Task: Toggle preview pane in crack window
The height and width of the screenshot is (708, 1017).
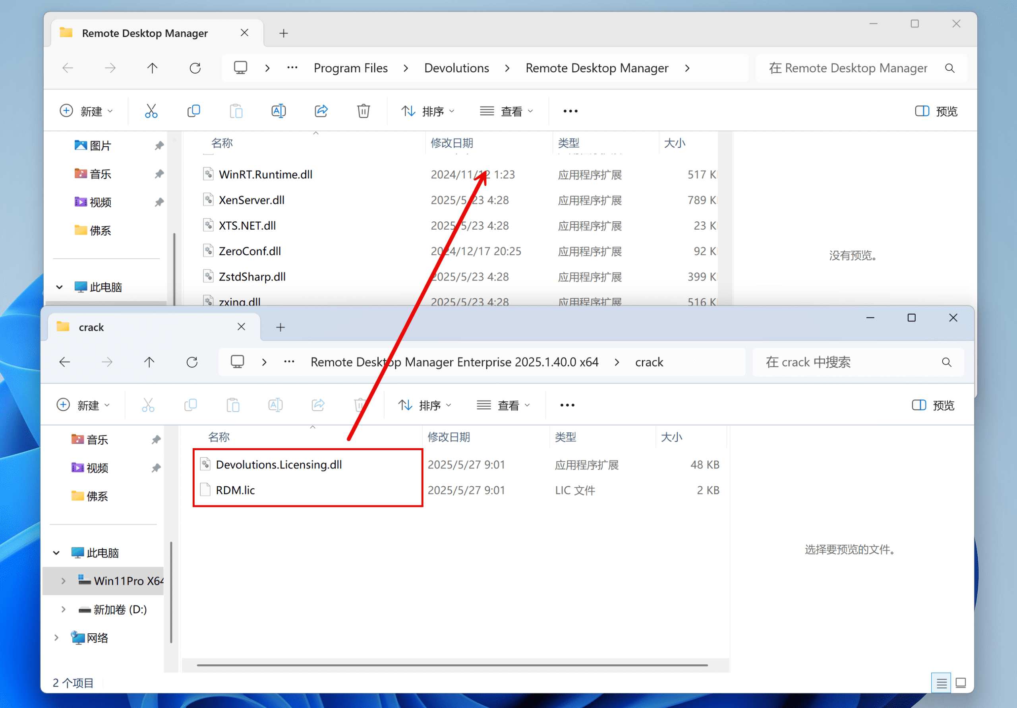Action: pos(933,405)
